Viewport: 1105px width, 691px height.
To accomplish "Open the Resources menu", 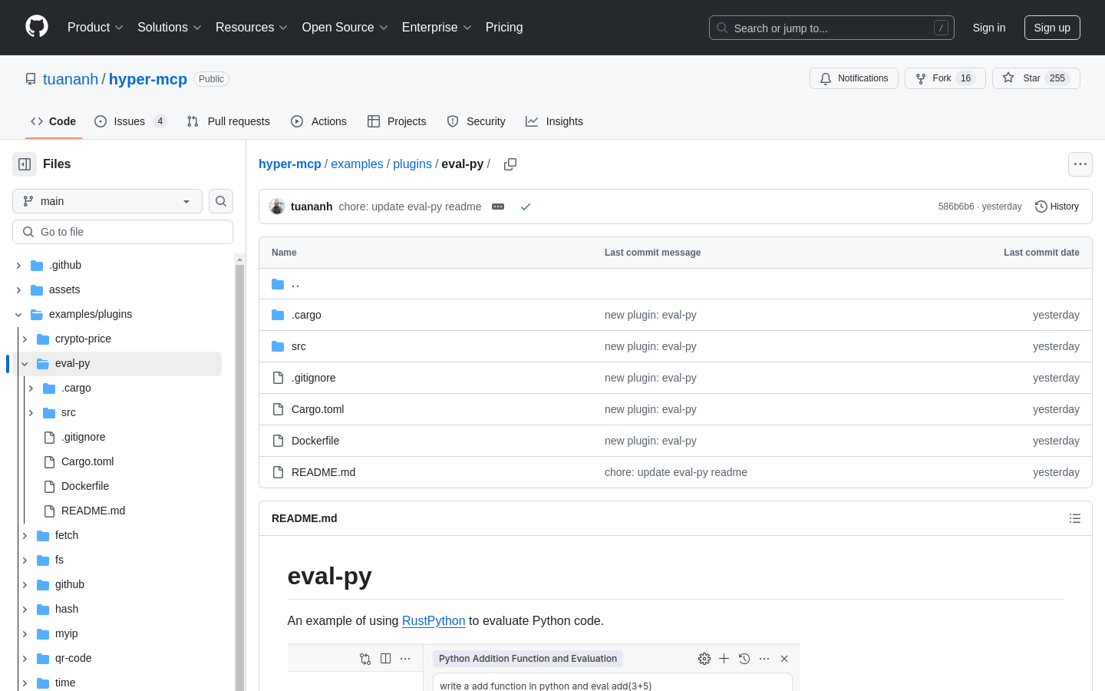I will click(x=252, y=27).
